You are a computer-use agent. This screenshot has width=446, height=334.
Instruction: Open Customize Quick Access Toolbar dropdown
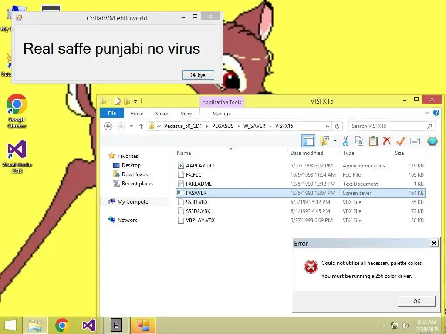(x=135, y=101)
